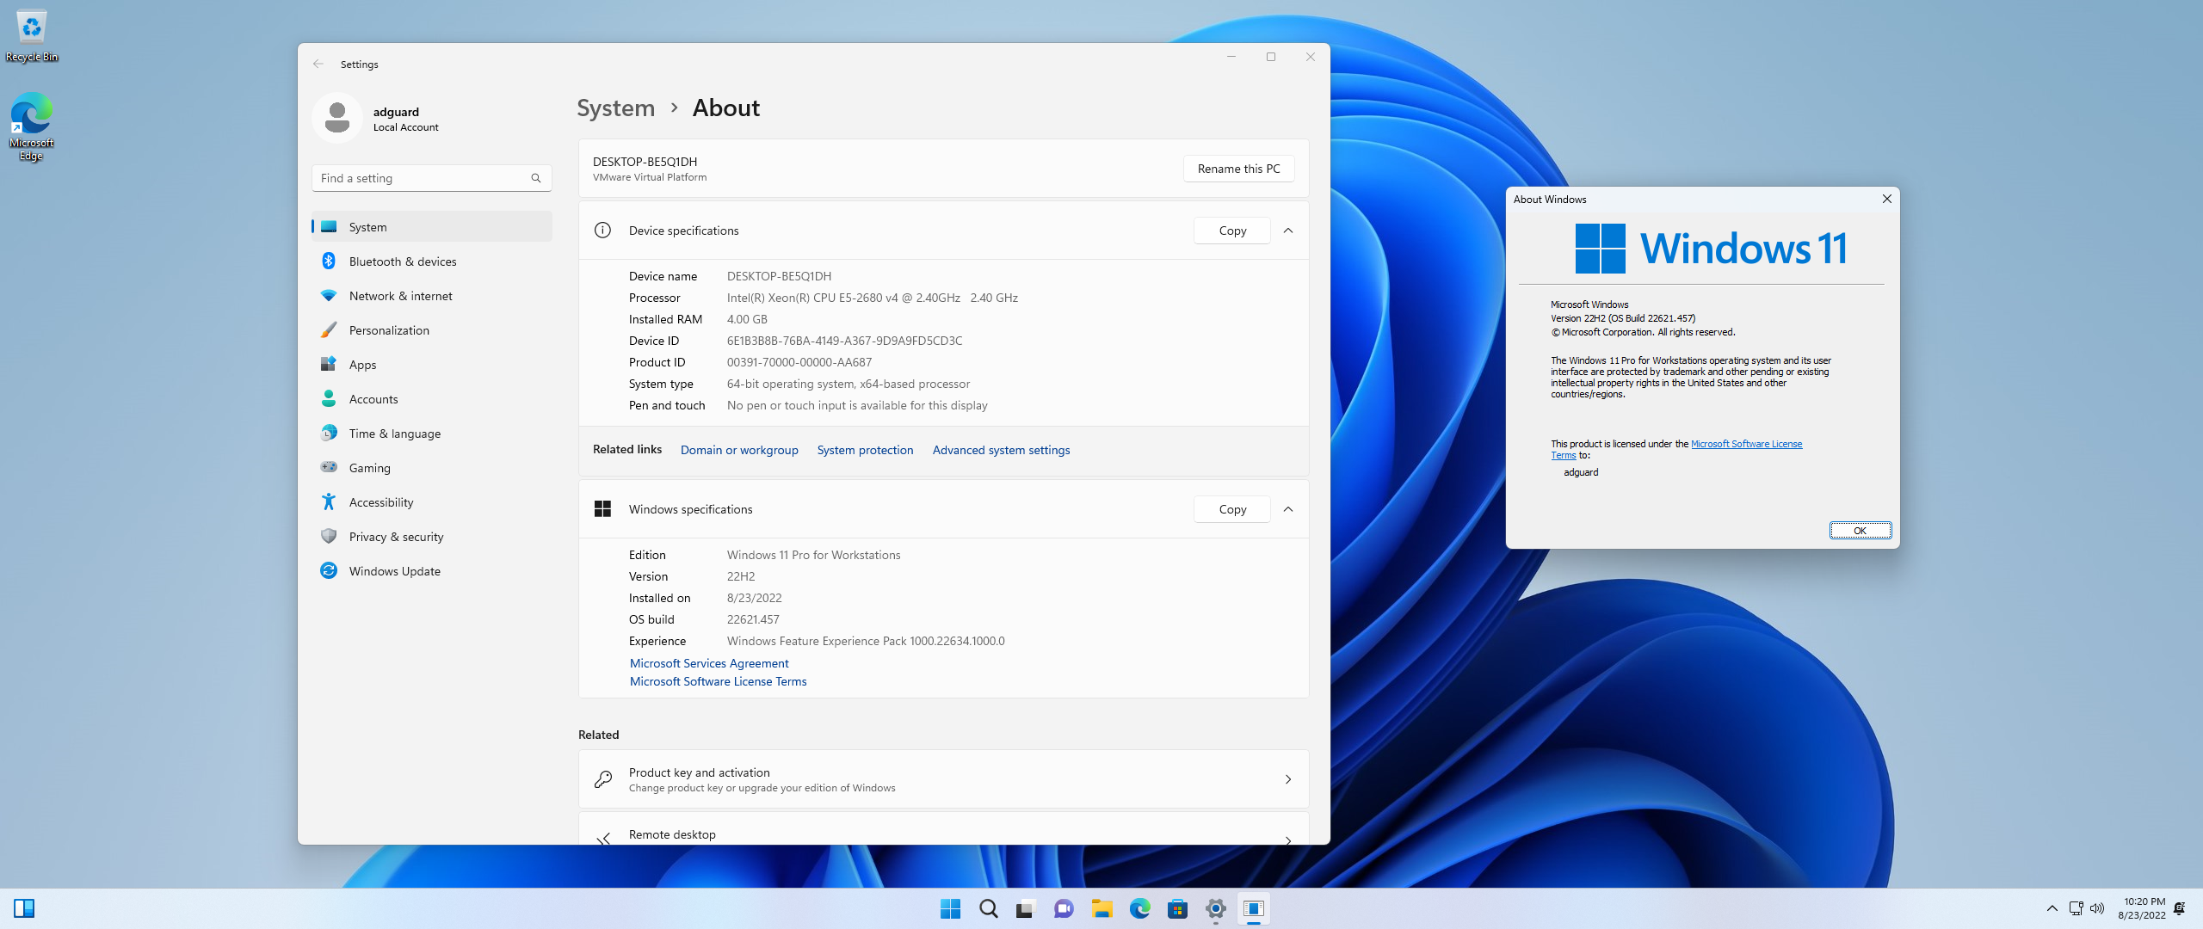The height and width of the screenshot is (929, 2203).
Task: Toggle Accessibility settings visibility
Action: tap(380, 501)
